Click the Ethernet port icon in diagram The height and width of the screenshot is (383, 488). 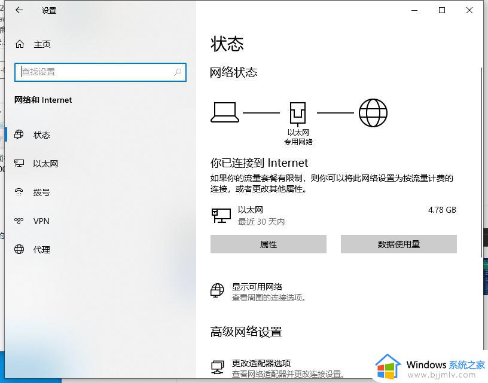(298, 113)
